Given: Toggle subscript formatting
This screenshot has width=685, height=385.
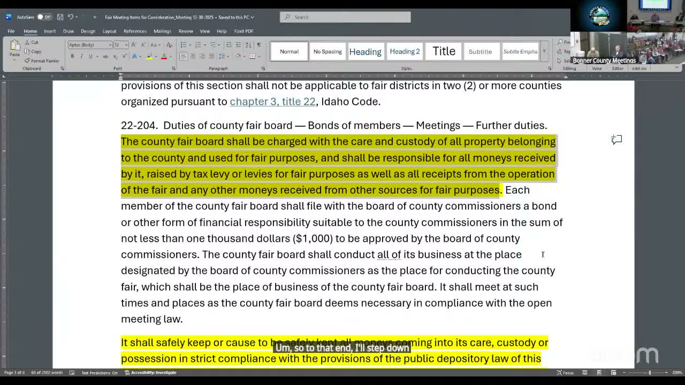Looking at the screenshot, I should 115,56.
